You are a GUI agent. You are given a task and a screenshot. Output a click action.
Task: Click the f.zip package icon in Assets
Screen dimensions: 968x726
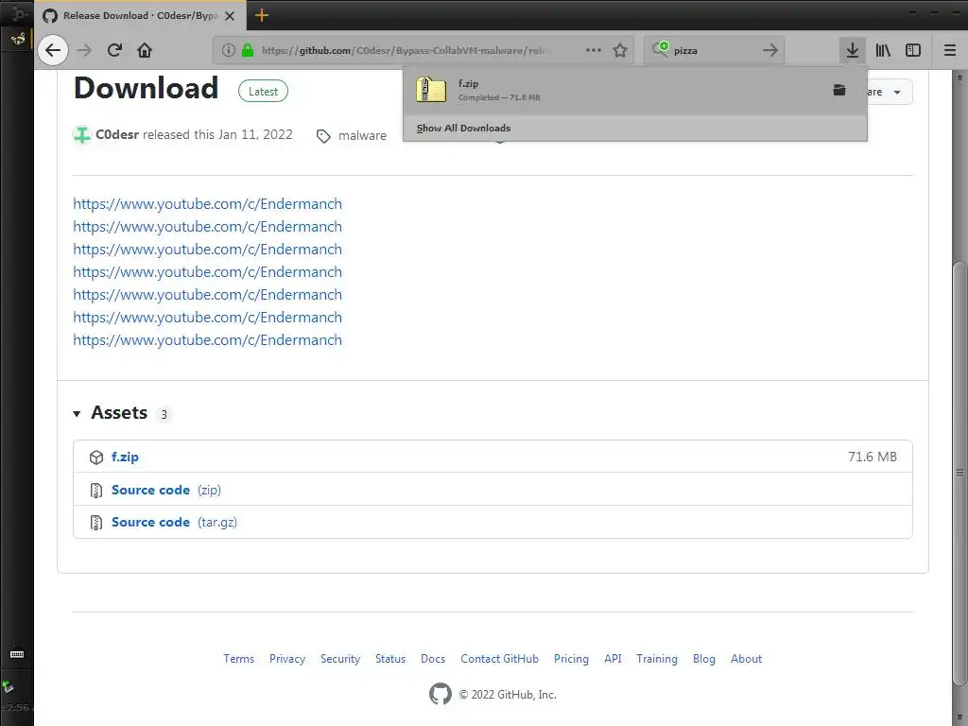tap(96, 458)
